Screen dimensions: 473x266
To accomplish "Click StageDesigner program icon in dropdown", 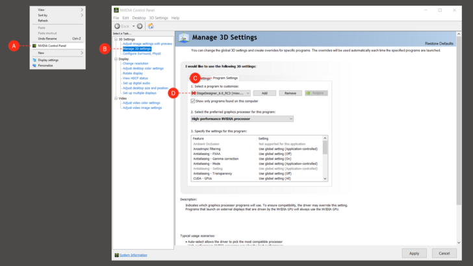I will point(194,93).
